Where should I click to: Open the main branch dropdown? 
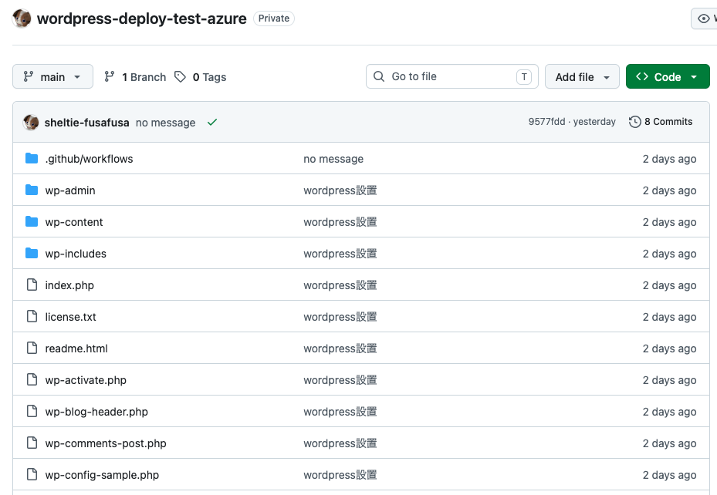[x=52, y=76]
